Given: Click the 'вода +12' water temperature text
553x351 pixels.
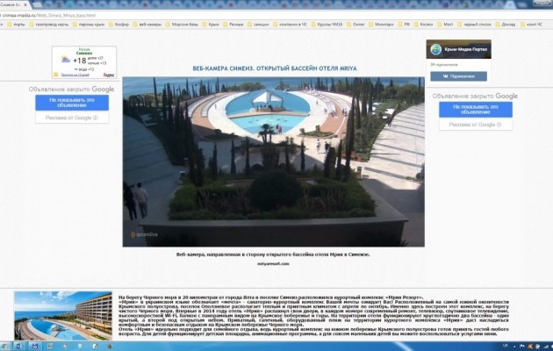Looking at the screenshot, I should coord(84,69).
